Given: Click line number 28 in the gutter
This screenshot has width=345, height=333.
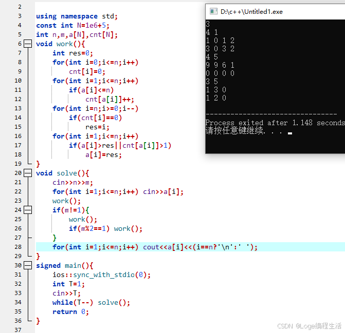Looking at the screenshot, I should coord(18,247).
